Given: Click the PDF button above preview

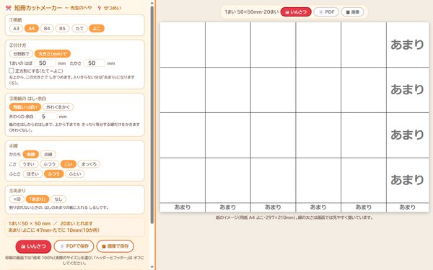Looking at the screenshot, I should 326,12.
